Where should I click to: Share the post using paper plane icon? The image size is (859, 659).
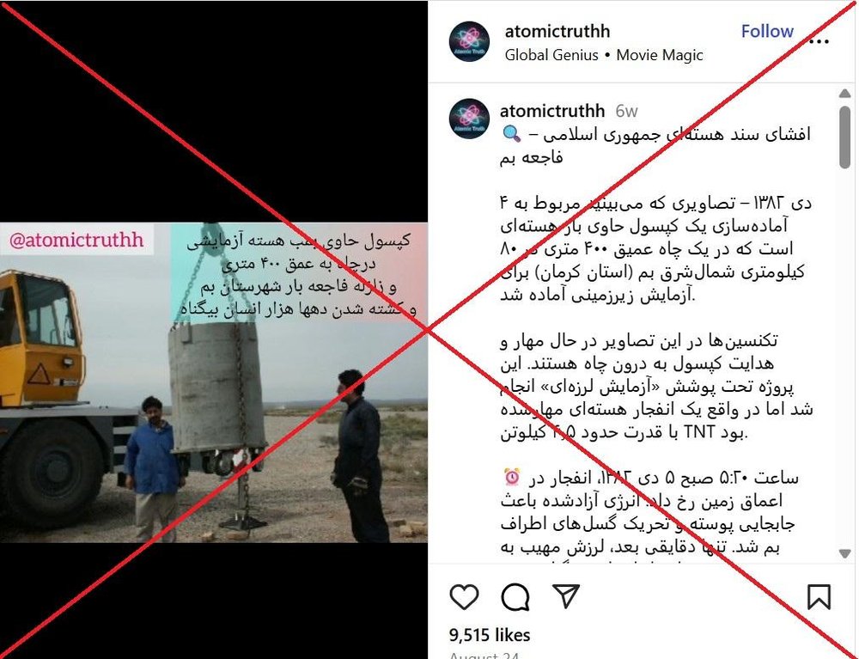566,596
